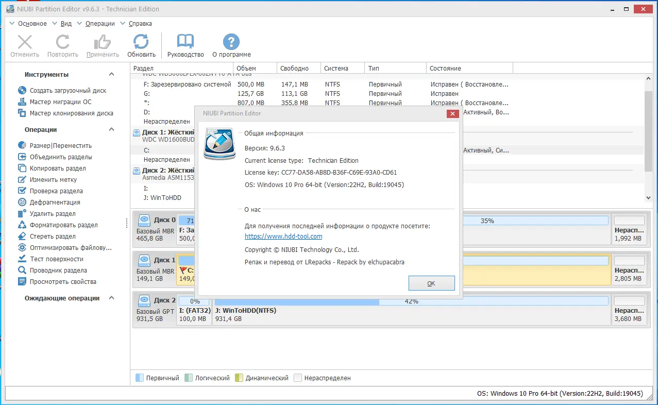Run Тест поверхности operation
Viewport: 658px width, 405px height.
[50, 259]
